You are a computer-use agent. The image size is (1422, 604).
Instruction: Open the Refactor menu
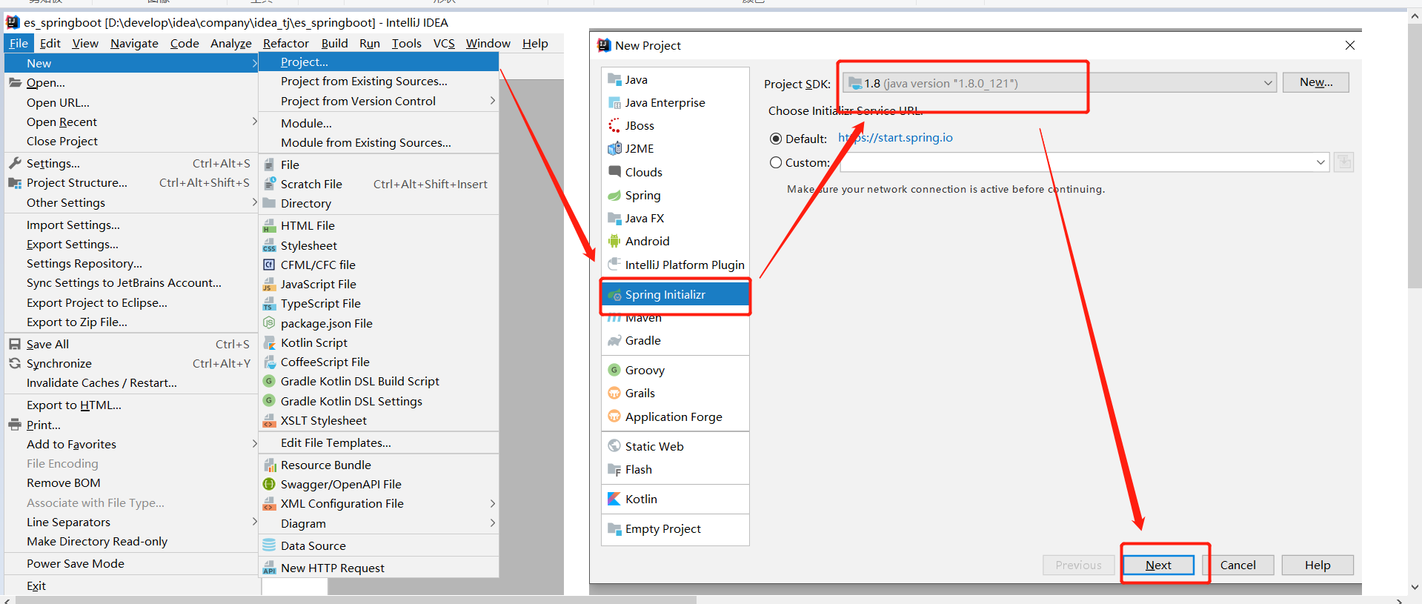click(x=285, y=43)
